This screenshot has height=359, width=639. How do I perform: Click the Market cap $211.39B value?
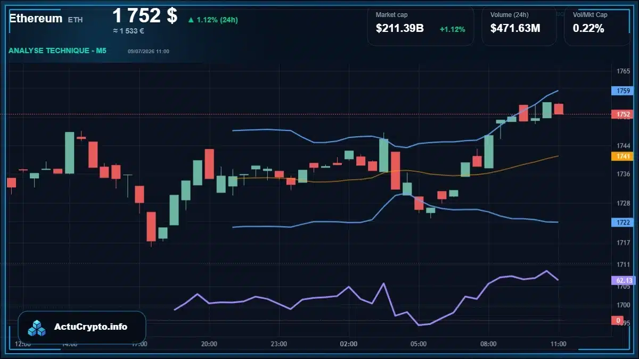pyautogui.click(x=400, y=28)
